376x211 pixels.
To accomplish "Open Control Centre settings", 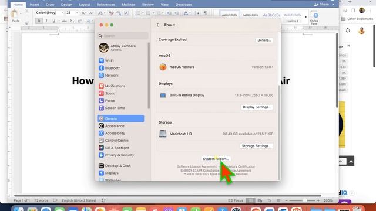I will (x=113, y=141).
